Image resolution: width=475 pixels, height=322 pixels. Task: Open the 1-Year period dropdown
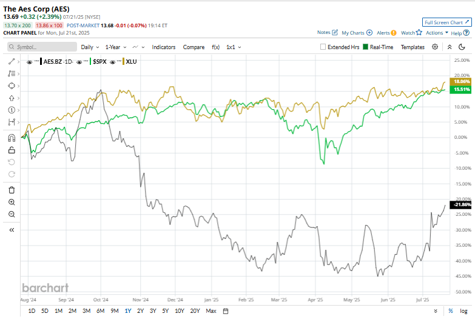click(x=116, y=47)
